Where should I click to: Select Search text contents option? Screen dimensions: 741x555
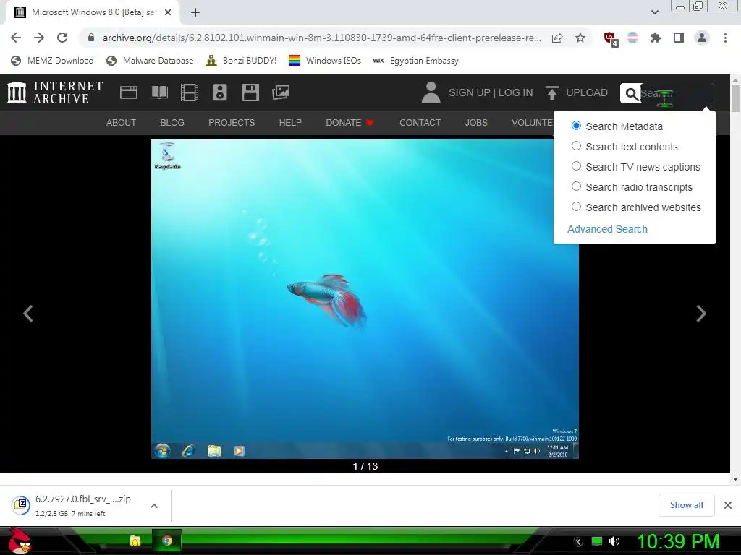click(x=576, y=146)
